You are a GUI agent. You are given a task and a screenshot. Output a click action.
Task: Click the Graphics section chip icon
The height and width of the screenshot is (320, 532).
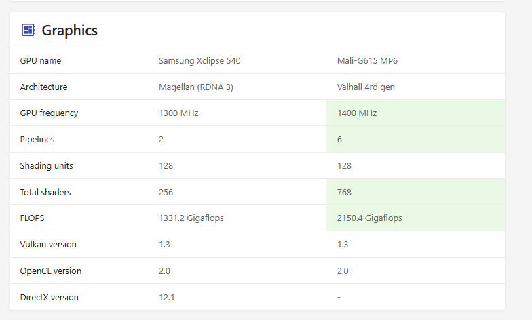[x=28, y=30]
